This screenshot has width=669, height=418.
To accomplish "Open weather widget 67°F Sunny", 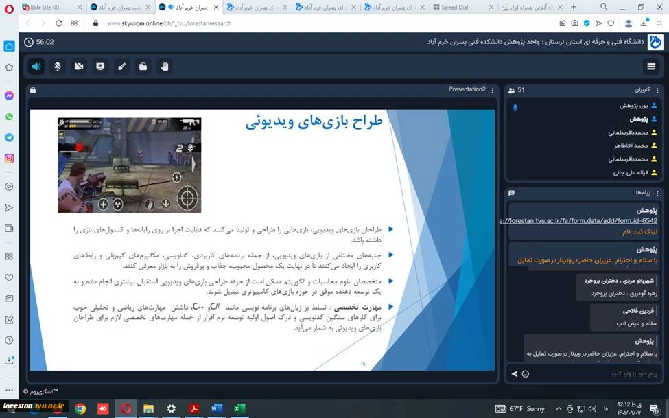I will (519, 408).
